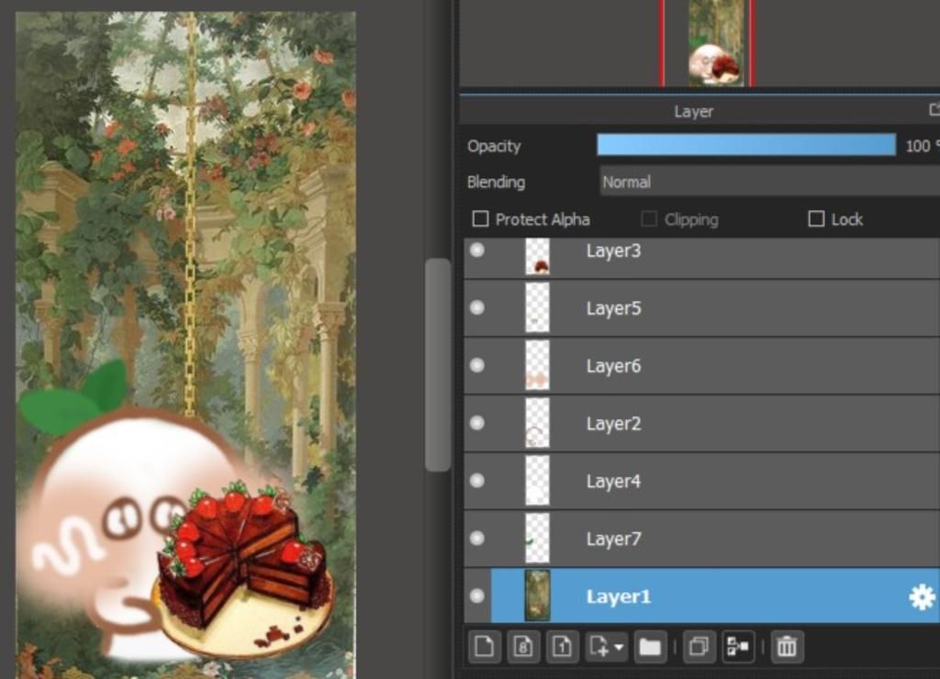Screen dimensions: 940x679
Task: Select the Layer6 row
Action: (702, 365)
